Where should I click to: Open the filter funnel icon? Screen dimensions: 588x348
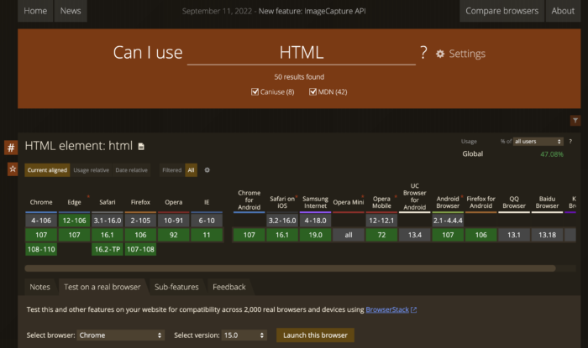(x=575, y=121)
